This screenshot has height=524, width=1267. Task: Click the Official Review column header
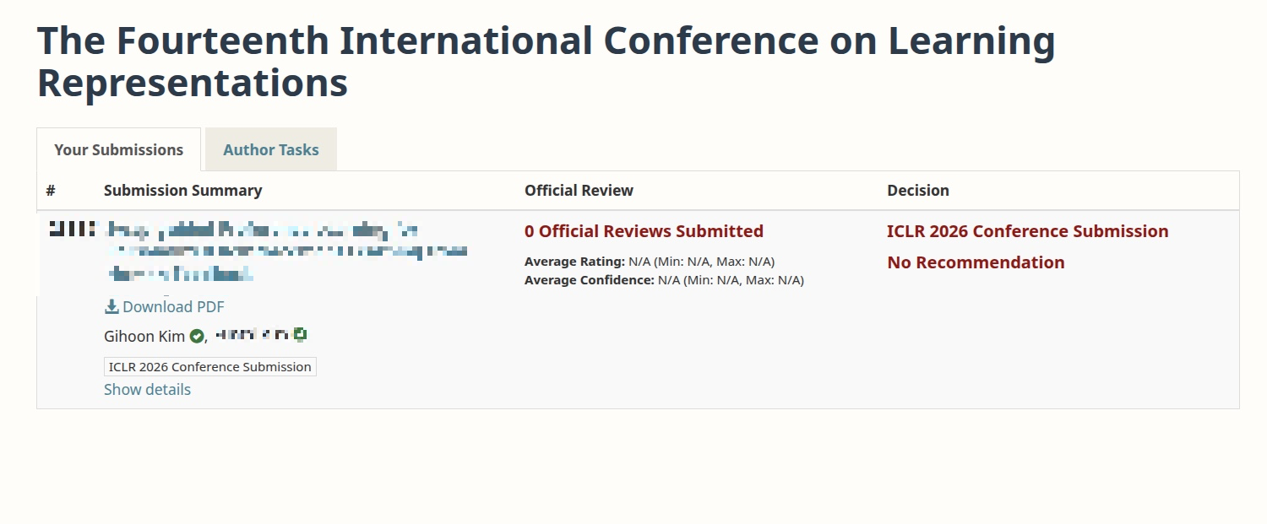point(579,191)
